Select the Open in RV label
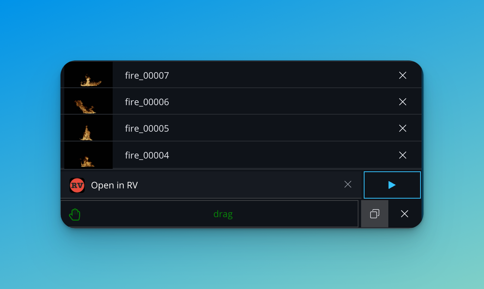Viewport: 484px width, 289px height. (114, 185)
